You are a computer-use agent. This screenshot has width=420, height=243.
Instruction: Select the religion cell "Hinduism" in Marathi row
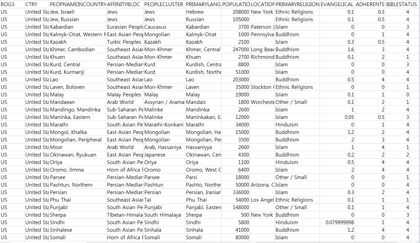[x=297, y=125]
